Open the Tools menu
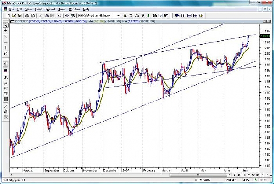This screenshot has width=274, height=184. click(62, 9)
